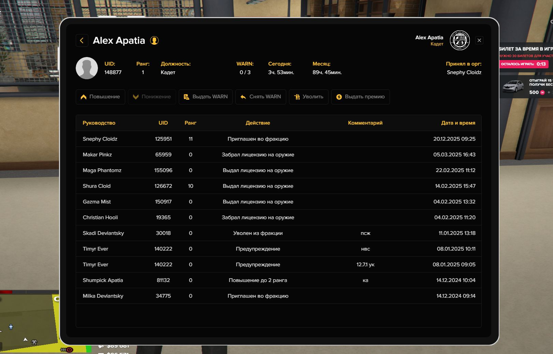Click the 12.7.1 ук comment cell
Viewport: 553px width, 354px height.
pyautogui.click(x=365, y=265)
